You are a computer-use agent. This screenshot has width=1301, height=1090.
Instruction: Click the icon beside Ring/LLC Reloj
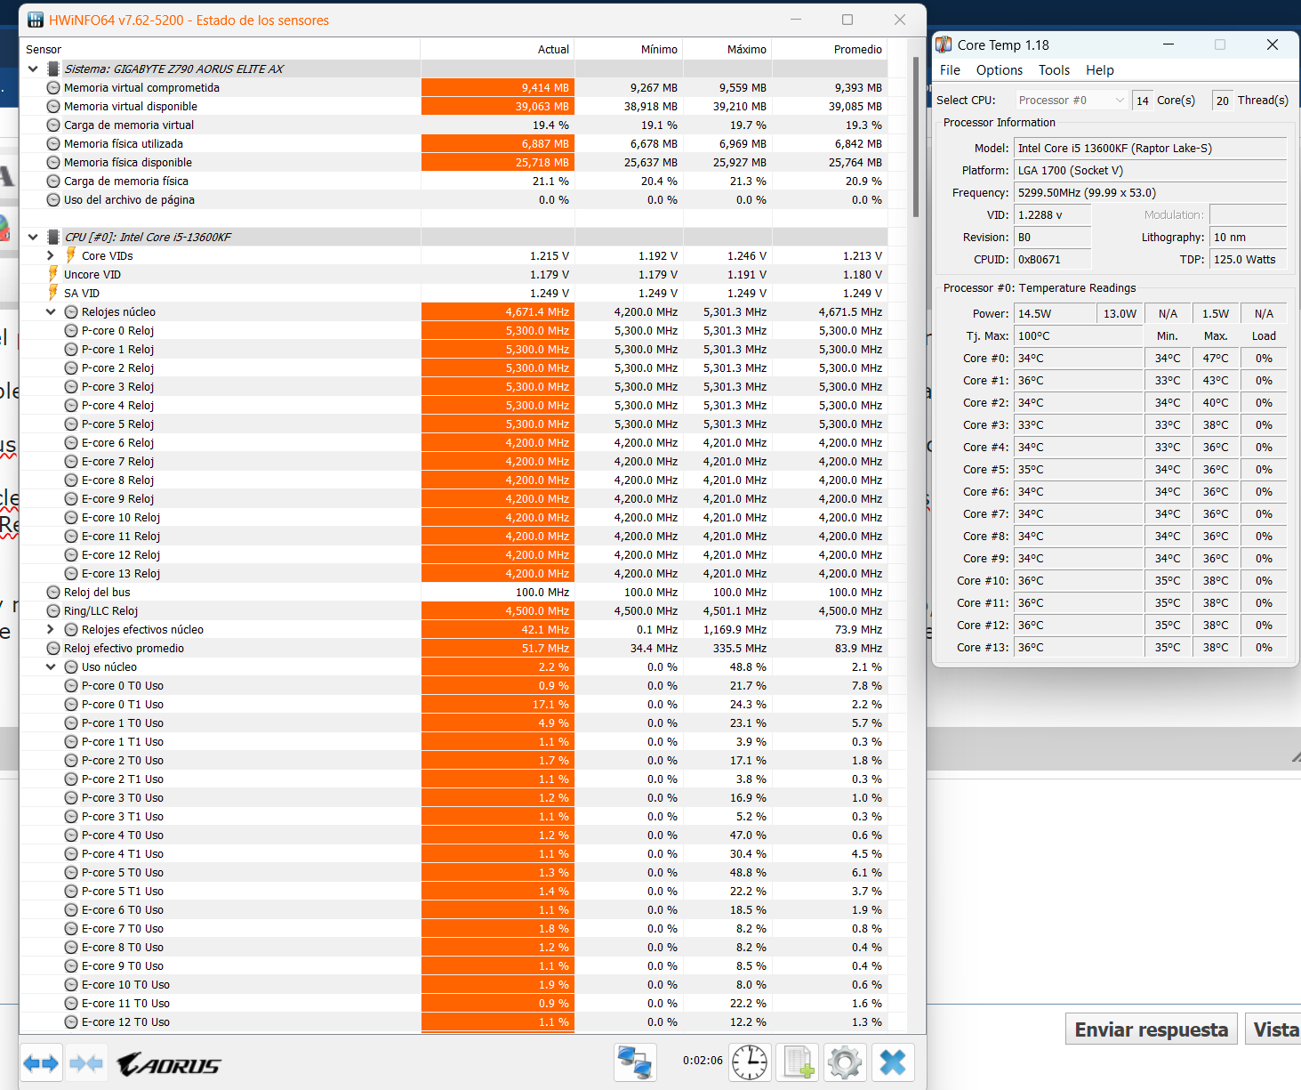[x=53, y=610]
